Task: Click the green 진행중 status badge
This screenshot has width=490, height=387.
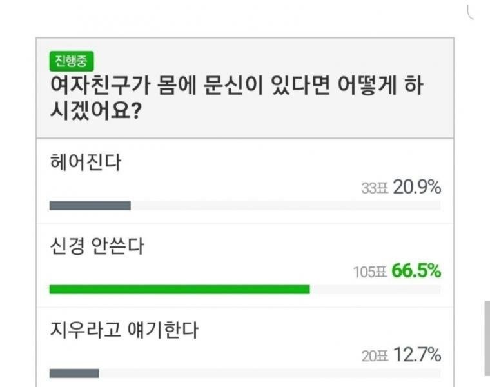Action: (72, 61)
